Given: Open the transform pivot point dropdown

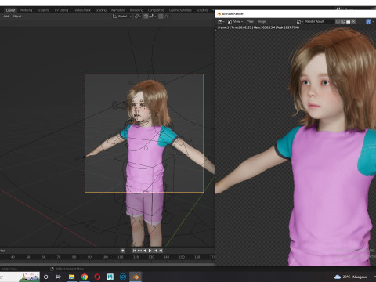Looking at the screenshot, I should pyautogui.click(x=138, y=16).
